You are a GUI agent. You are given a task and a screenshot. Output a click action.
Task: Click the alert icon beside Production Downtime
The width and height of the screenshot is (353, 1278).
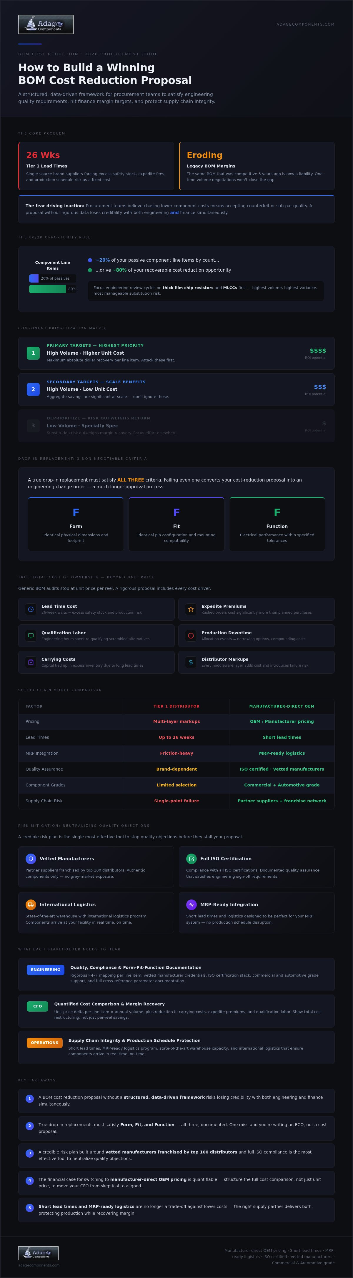point(191,635)
